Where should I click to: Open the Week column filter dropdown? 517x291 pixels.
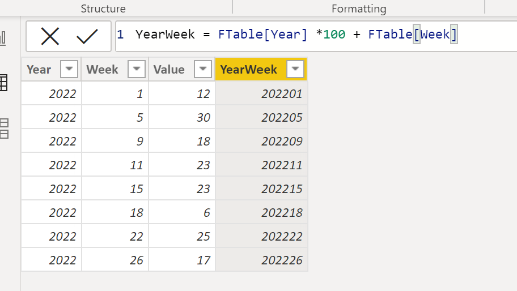[x=137, y=69]
